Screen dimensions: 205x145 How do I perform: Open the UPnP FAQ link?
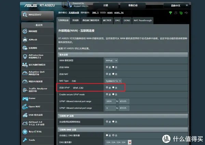[x=78, y=88]
